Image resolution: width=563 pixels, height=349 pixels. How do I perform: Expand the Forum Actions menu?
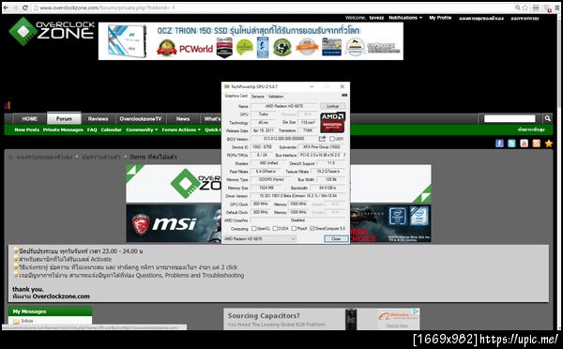tap(181, 129)
